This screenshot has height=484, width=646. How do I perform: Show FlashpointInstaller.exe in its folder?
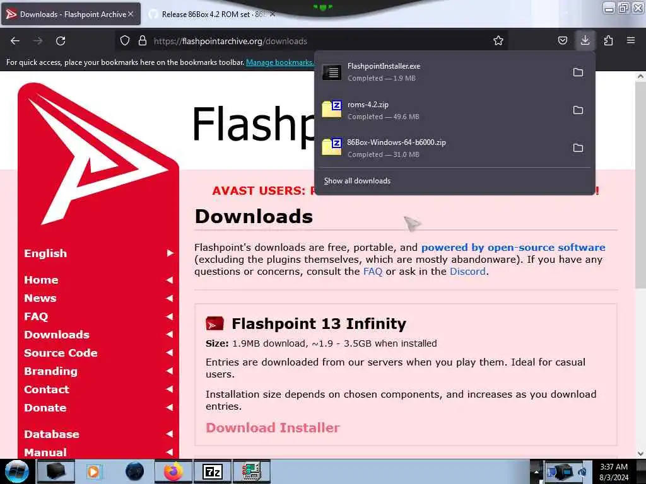tap(578, 72)
